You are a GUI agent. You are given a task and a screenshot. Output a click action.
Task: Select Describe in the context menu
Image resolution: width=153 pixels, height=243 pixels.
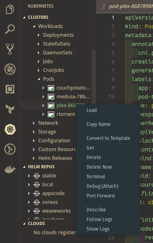96,209
